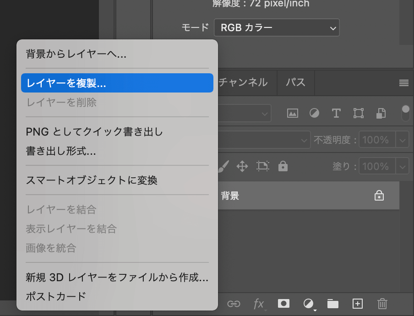Choose 新規 3D レイヤーをファイルから作成...
The width and height of the screenshot is (414, 316).
click(x=117, y=277)
